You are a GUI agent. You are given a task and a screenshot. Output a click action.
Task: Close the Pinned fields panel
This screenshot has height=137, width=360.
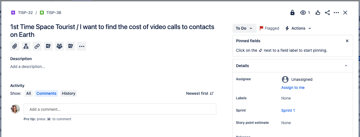tap(347, 41)
